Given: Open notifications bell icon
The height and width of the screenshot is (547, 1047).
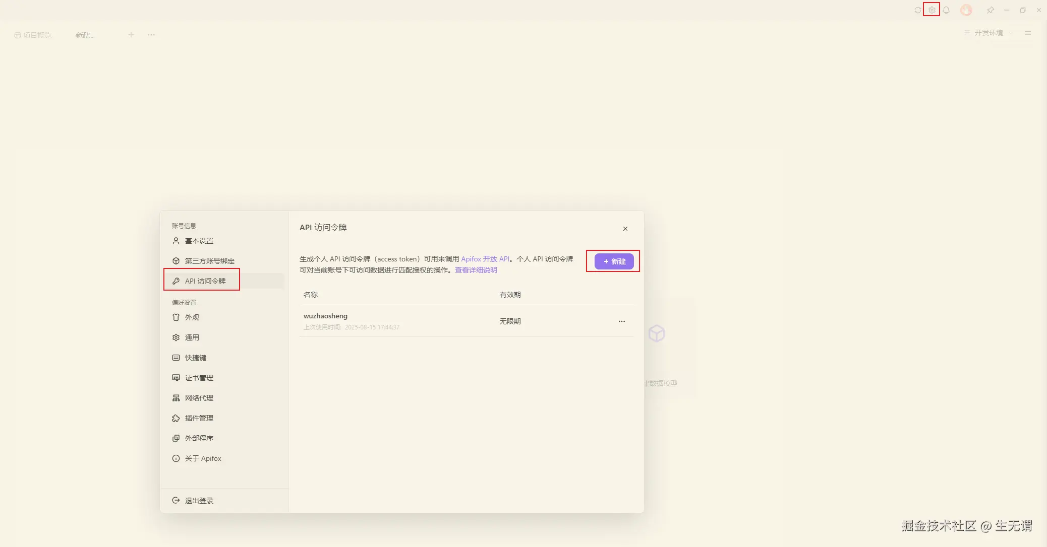Looking at the screenshot, I should click(x=946, y=10).
